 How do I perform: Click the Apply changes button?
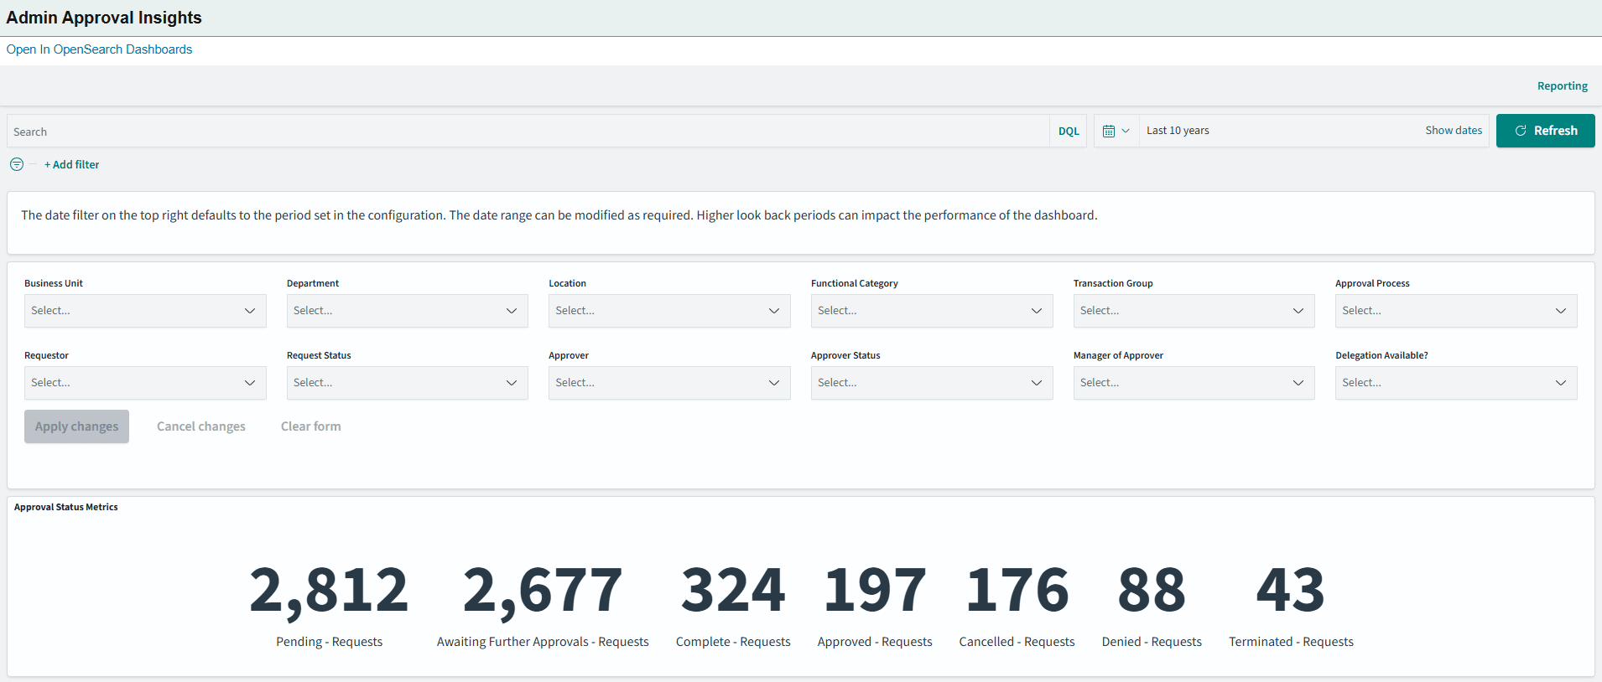pyautogui.click(x=76, y=426)
